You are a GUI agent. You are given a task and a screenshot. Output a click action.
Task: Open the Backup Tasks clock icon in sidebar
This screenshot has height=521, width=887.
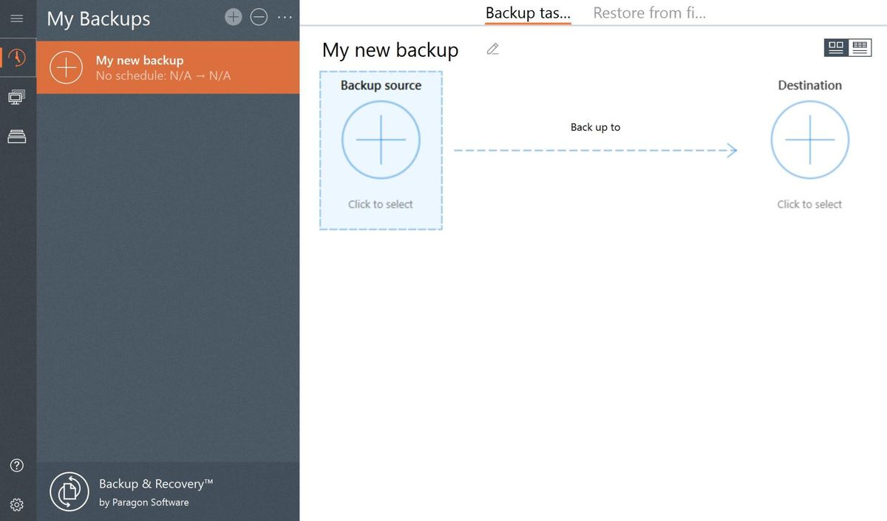[x=16, y=57]
